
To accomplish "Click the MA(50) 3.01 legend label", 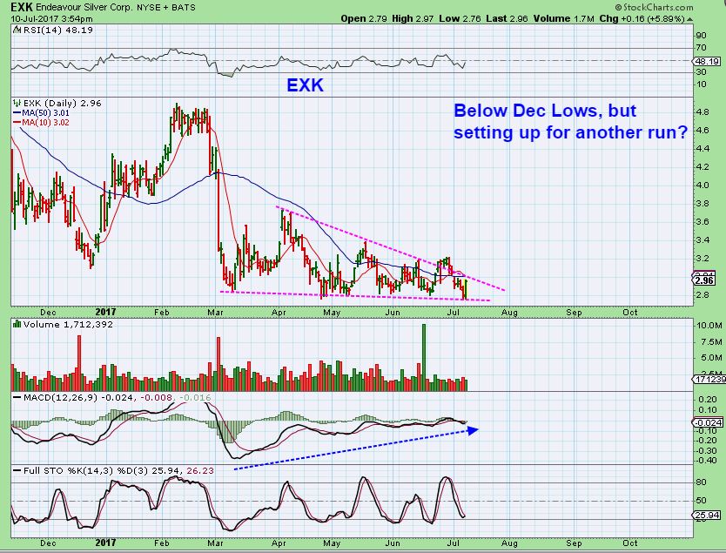I will click(x=46, y=113).
